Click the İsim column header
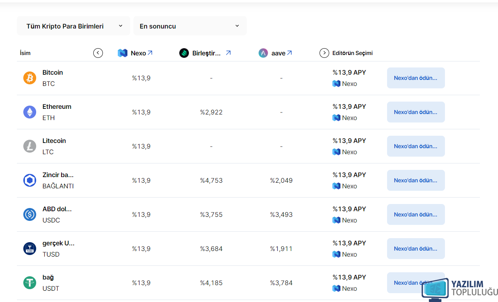Viewport: 498px width, 302px height. (25, 53)
